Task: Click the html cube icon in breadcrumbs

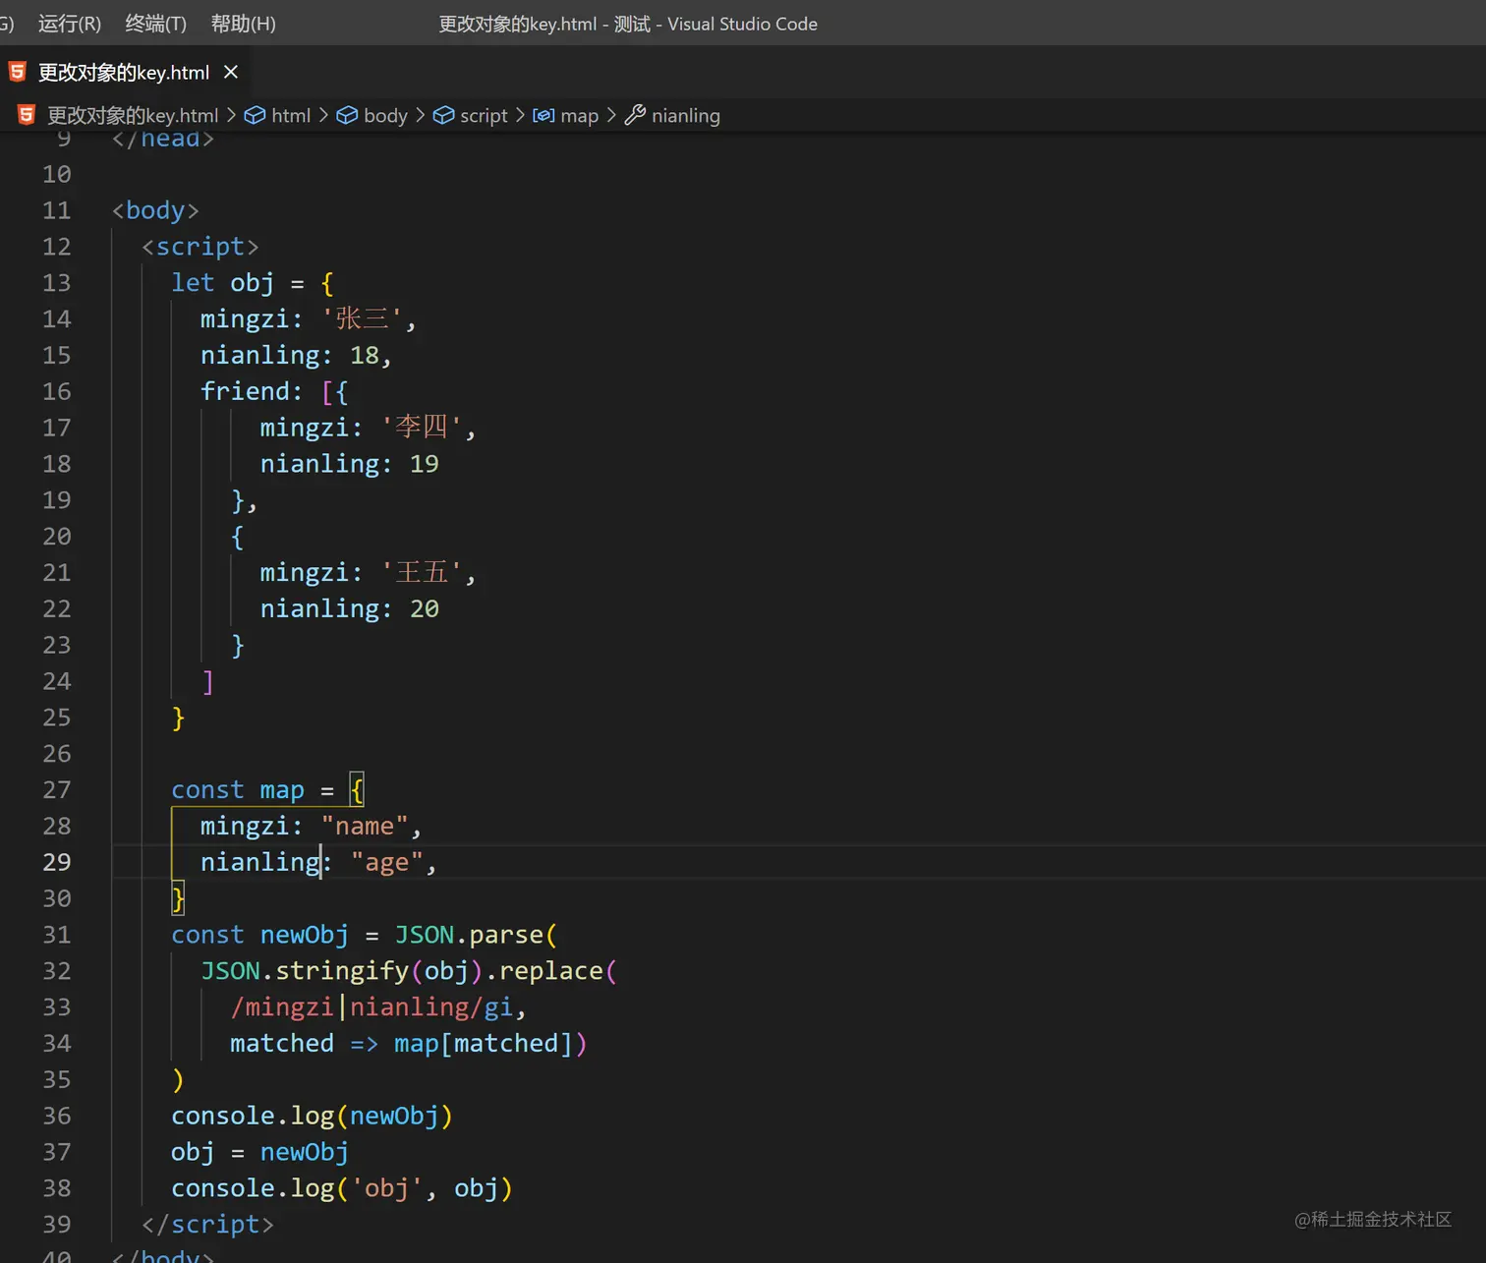Action: [255, 115]
